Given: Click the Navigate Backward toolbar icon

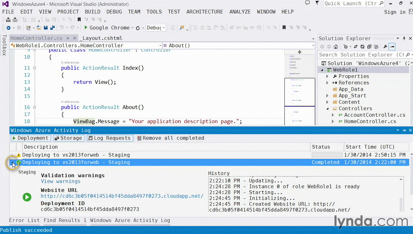Looking at the screenshot, I should pos(8,28).
